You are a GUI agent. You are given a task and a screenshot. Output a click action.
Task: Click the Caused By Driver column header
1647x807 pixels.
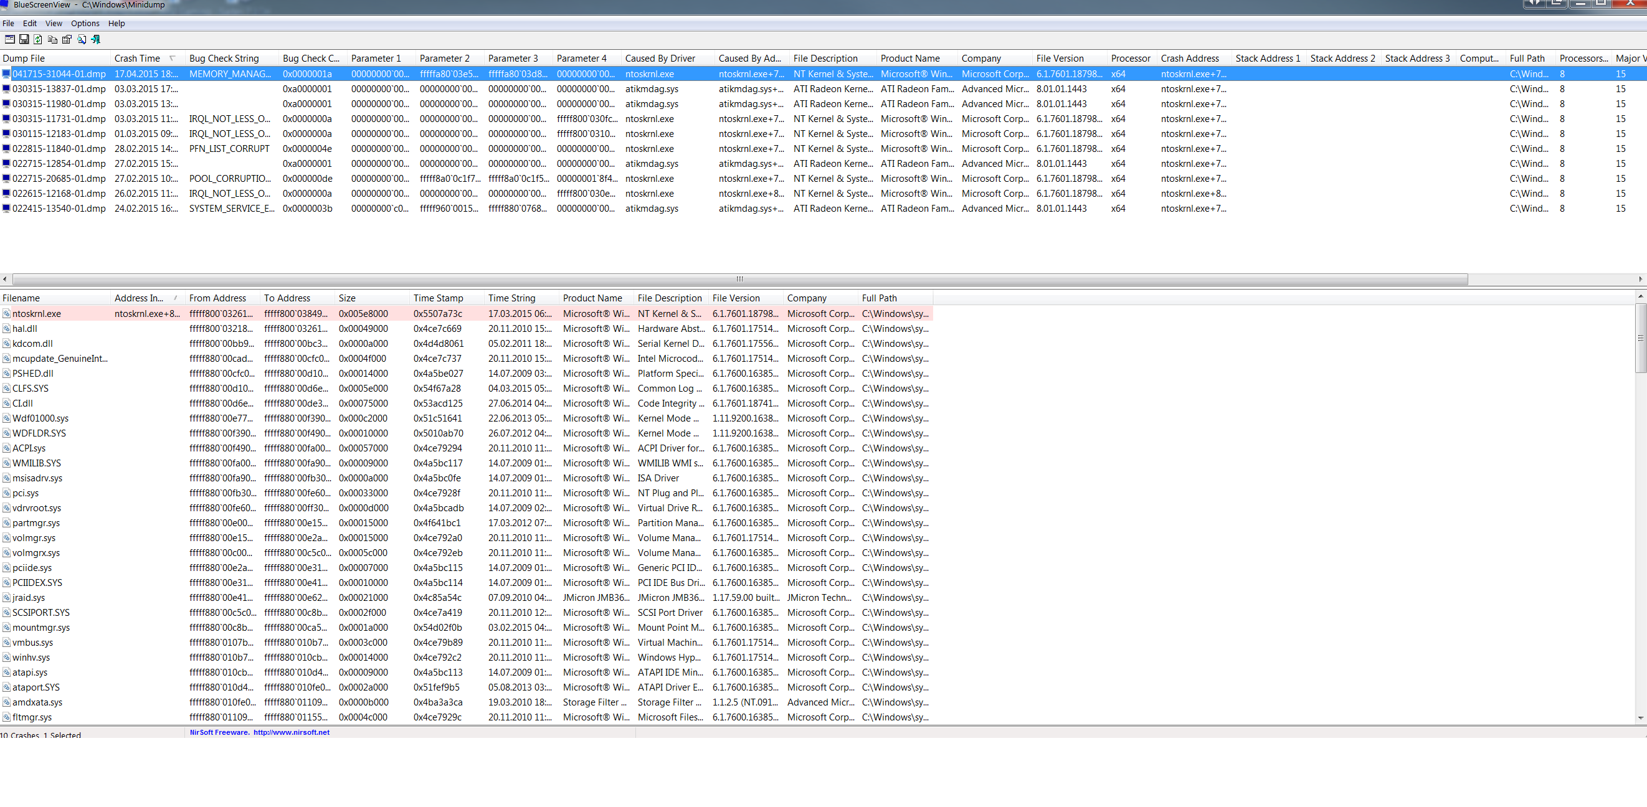pos(660,58)
